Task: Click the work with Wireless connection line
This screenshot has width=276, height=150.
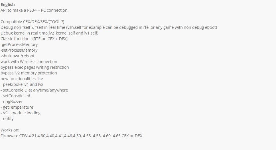Action: (29, 62)
